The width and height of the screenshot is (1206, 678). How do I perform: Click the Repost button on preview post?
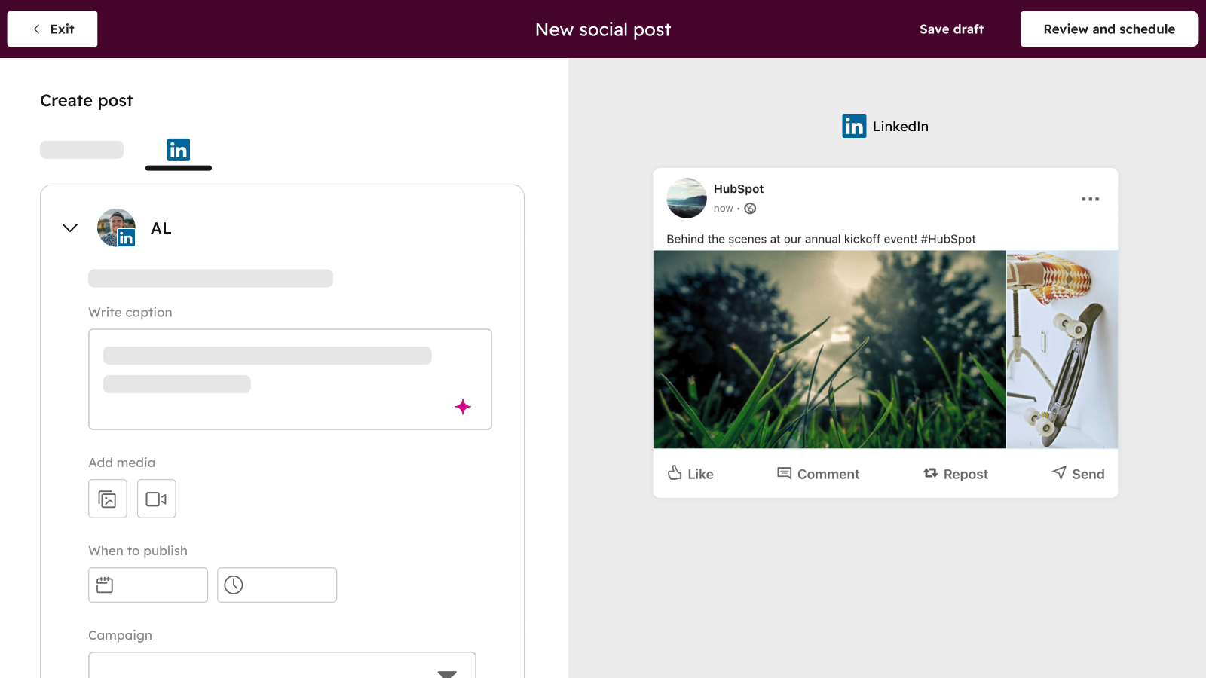pos(955,473)
